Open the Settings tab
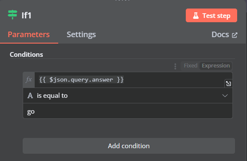 [81, 35]
